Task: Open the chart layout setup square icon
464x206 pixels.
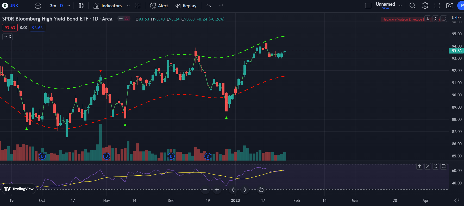Action: tap(368, 6)
